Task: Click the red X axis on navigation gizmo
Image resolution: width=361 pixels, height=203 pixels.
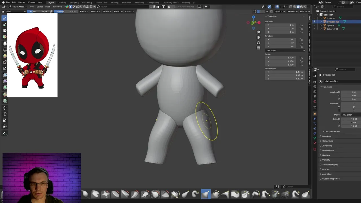Action: pyautogui.click(x=259, y=23)
